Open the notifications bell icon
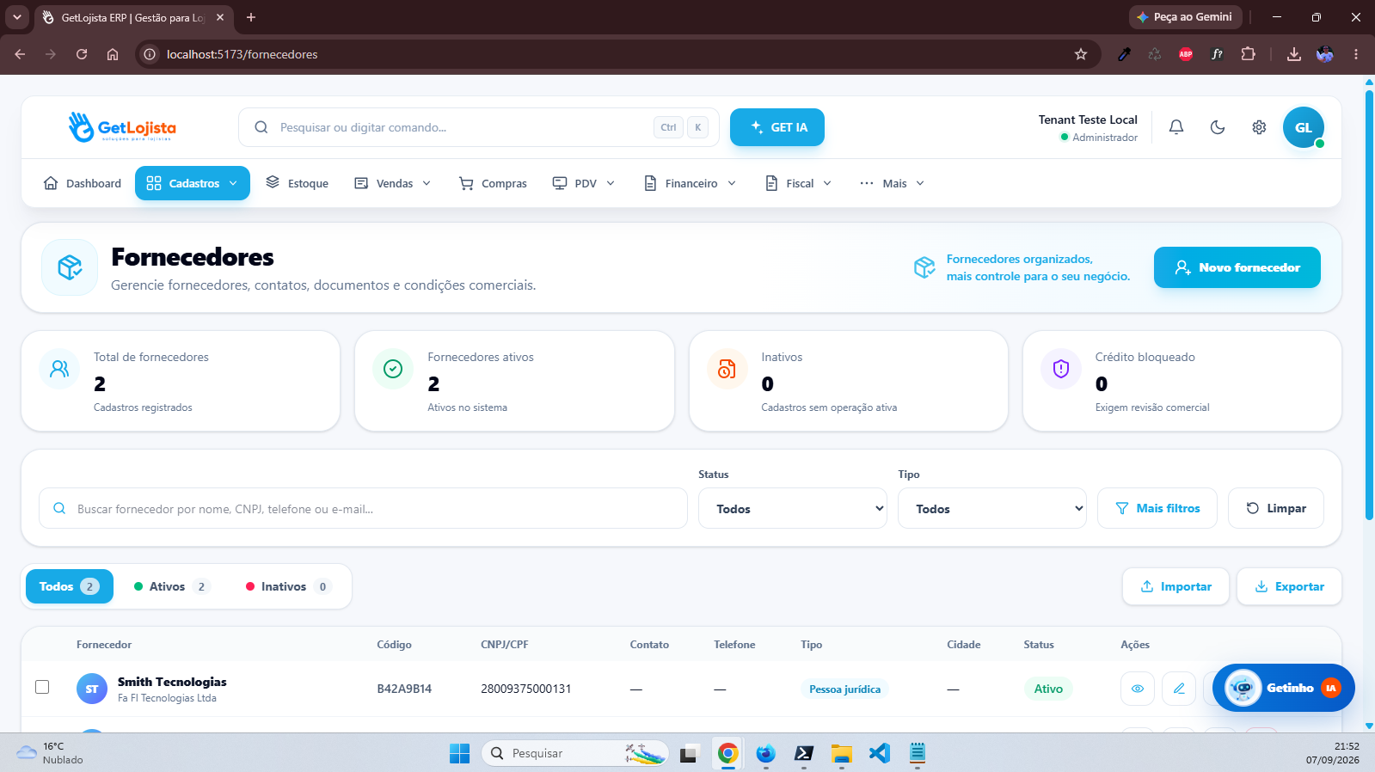Screen dimensions: 1375x772 [1176, 127]
